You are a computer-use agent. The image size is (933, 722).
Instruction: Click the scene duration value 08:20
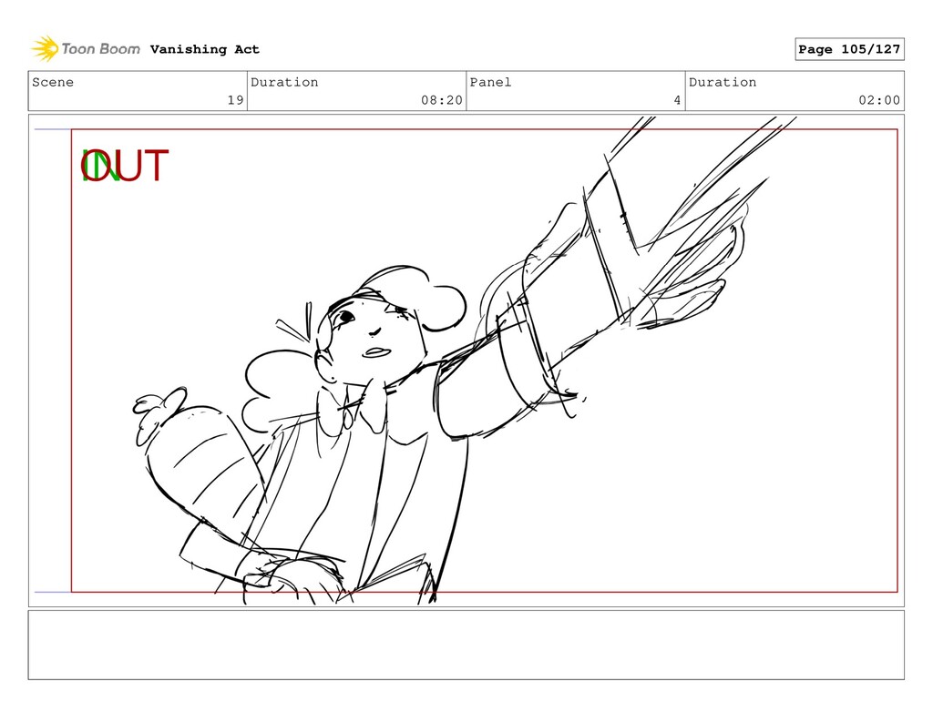pyautogui.click(x=442, y=100)
